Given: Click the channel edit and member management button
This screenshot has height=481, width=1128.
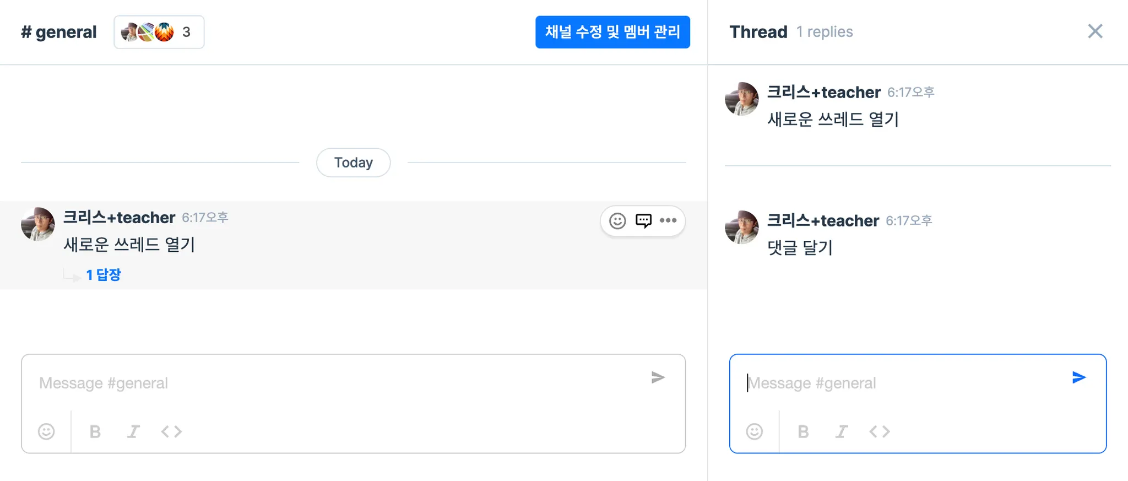Looking at the screenshot, I should tap(612, 32).
